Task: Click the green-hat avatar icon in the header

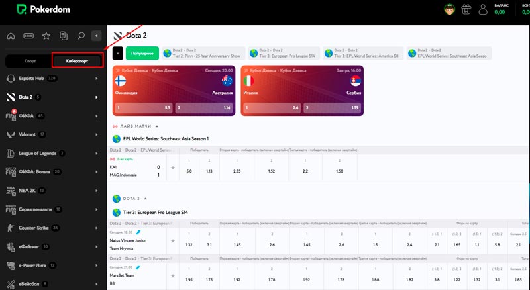Action: pos(449,9)
